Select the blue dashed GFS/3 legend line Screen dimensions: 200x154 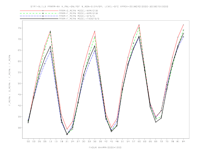[x=39, y=16]
